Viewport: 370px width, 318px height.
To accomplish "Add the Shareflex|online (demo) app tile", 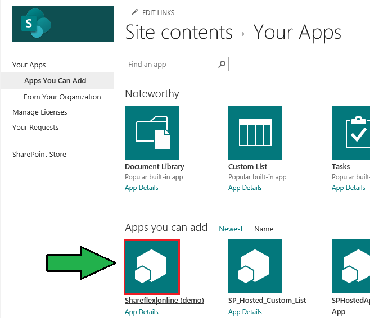I will (x=152, y=266).
